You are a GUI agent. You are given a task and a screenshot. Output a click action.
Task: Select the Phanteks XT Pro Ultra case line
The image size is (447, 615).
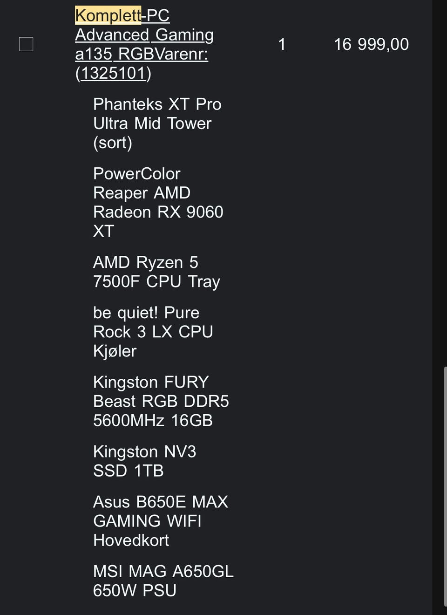157,123
